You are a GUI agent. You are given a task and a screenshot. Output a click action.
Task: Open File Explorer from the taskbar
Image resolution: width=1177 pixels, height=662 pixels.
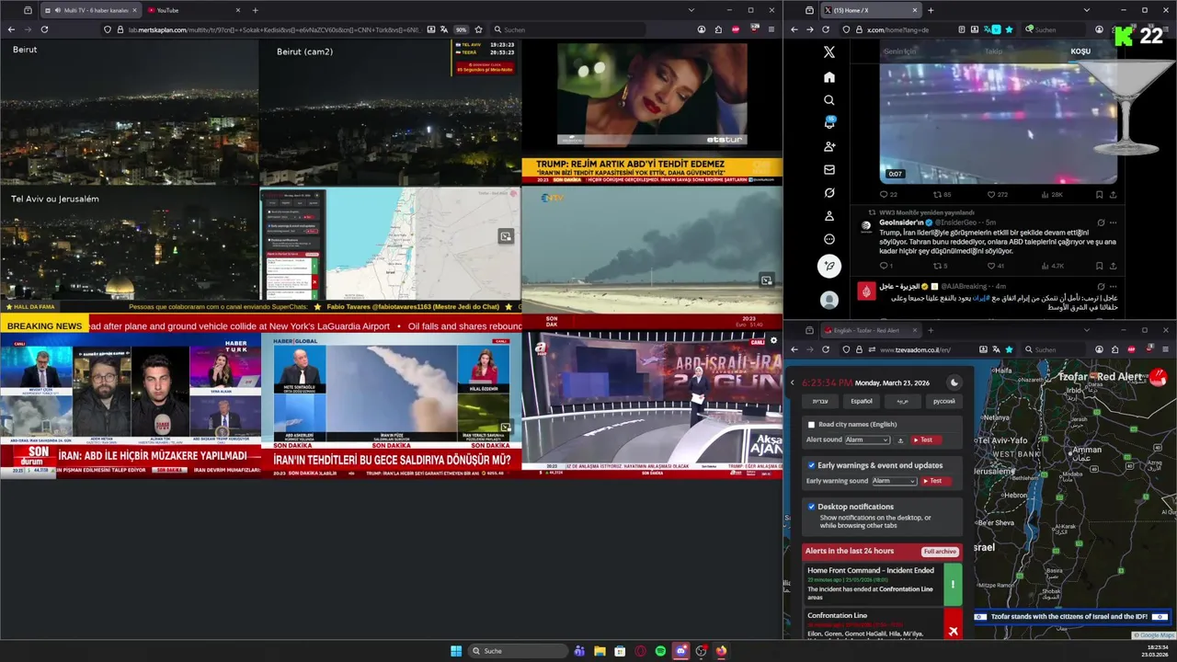tap(600, 651)
